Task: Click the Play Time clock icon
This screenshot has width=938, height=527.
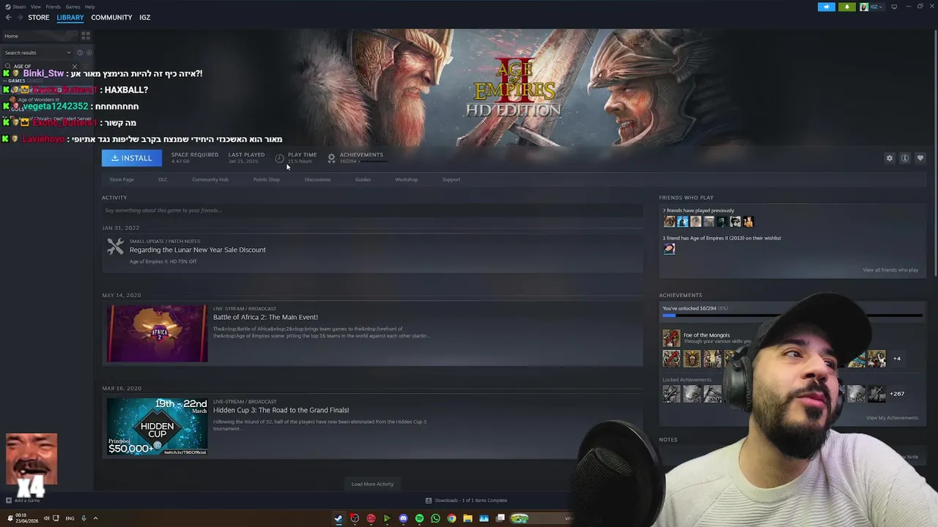Action: (x=279, y=158)
